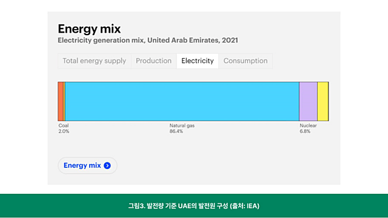Switch to the Consumption tab
The height and width of the screenshot is (218, 388).
(246, 61)
